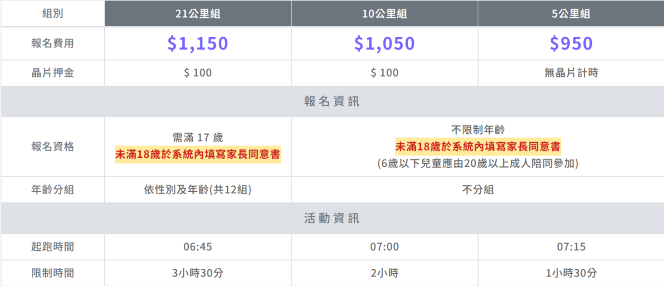Image resolution: width=664 pixels, height=286 pixels.
Task: Click the 不限制年齡 text
Action: pyautogui.click(x=478, y=130)
